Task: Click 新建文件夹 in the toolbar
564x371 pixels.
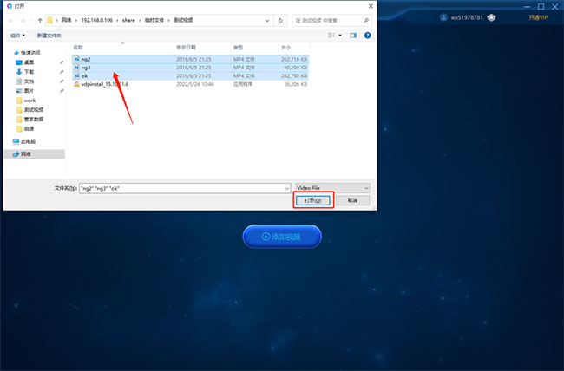Action: pyautogui.click(x=49, y=36)
